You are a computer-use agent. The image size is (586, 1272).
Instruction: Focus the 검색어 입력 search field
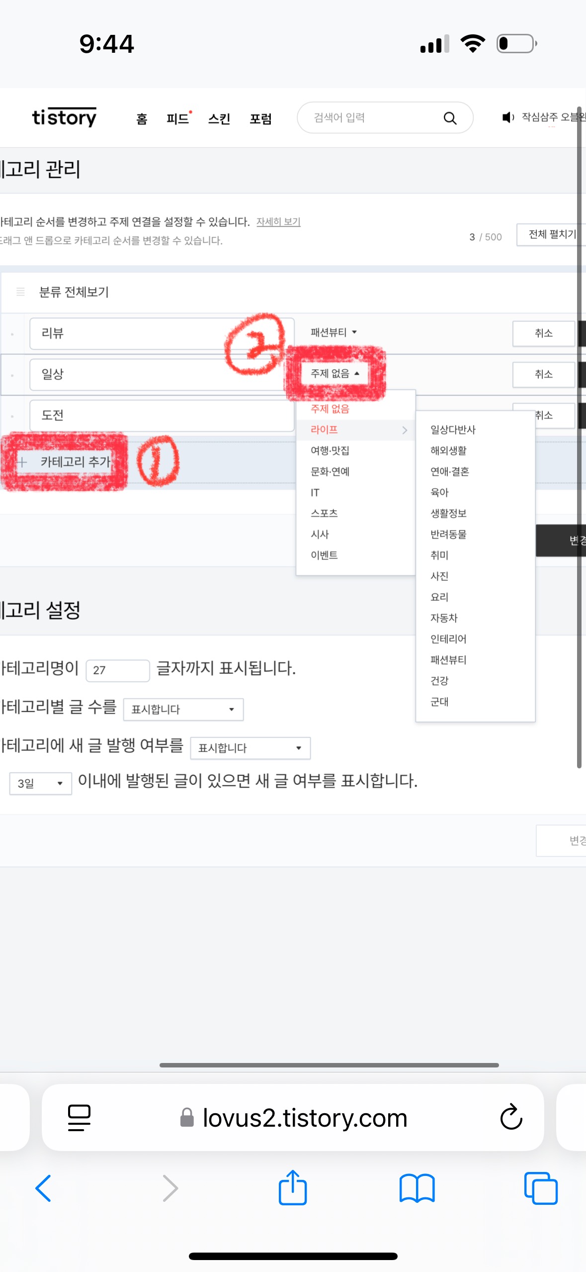[x=385, y=118]
